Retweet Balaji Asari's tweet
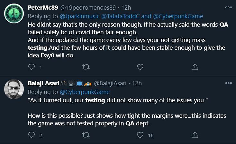The height and width of the screenshot is (144, 236). tap(86, 135)
